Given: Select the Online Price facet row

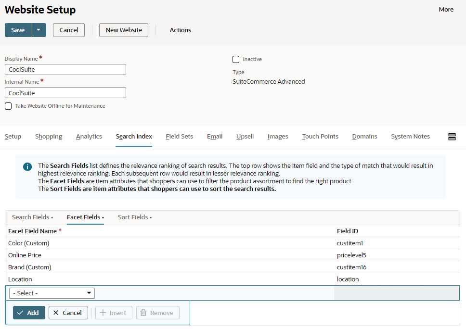Looking at the screenshot, I should click(x=233, y=255).
